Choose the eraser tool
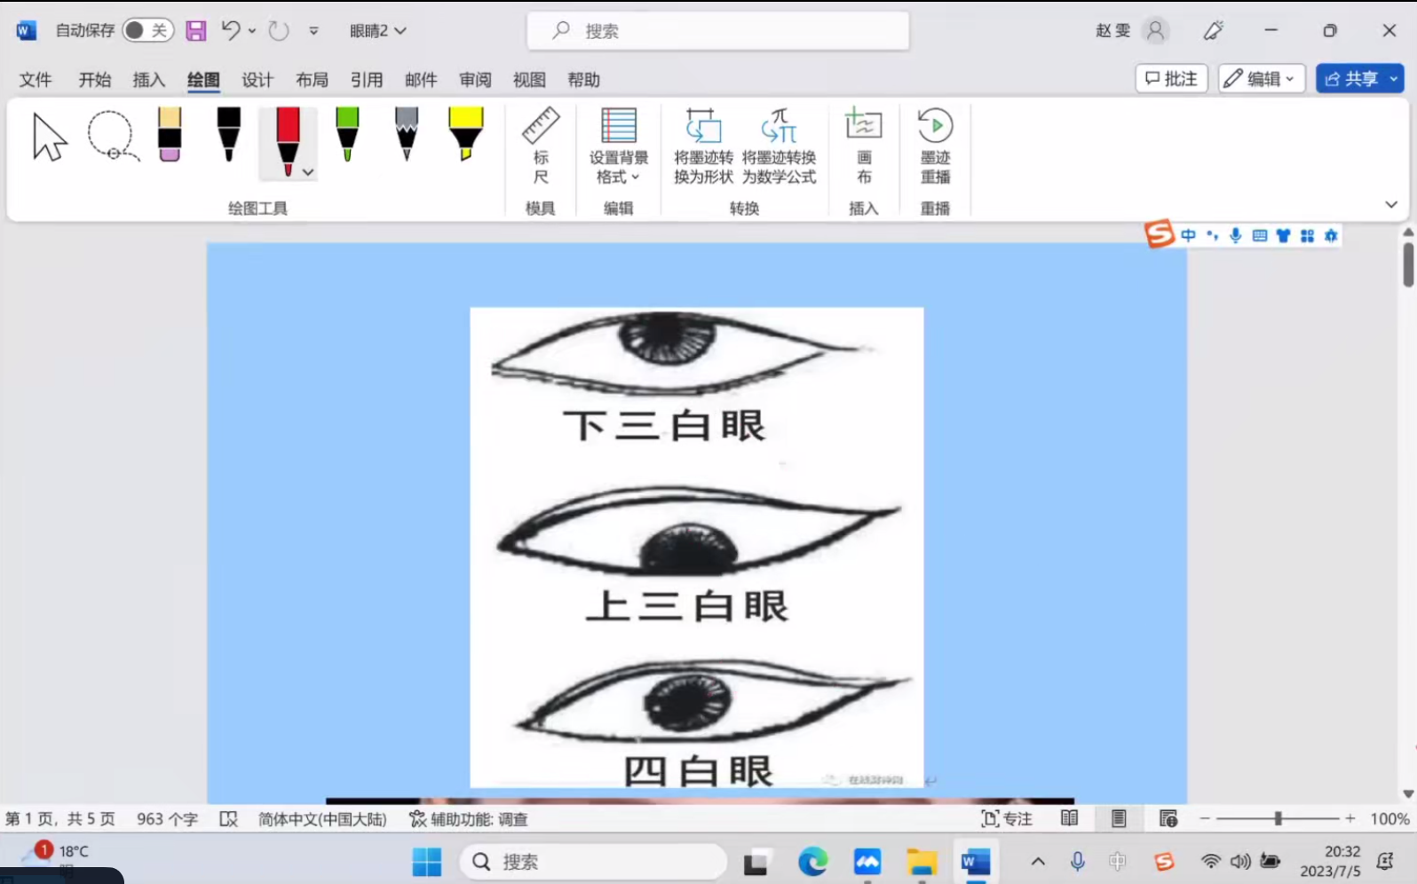 point(170,134)
